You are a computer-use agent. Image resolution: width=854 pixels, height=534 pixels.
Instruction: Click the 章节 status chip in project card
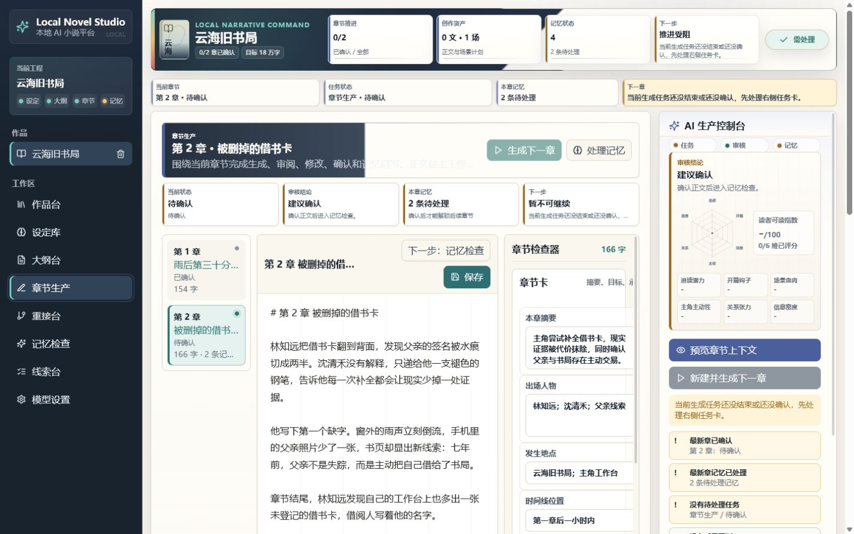85,101
